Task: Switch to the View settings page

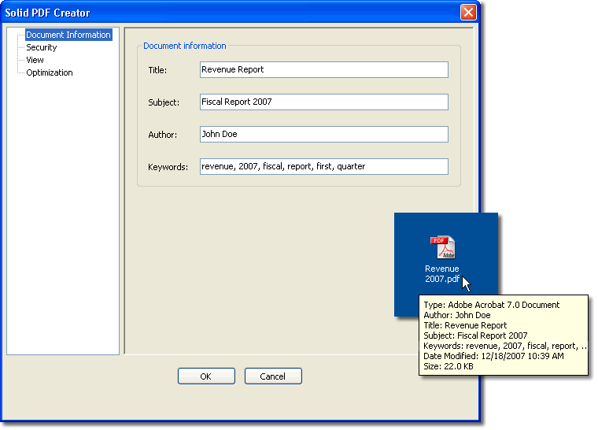Action: click(35, 60)
